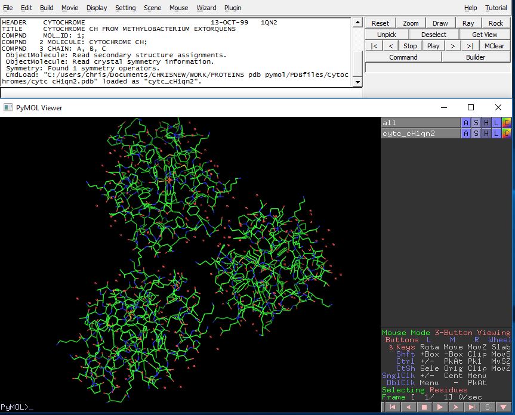Open Hide menu for cytc_cH1qn2
Image resolution: width=515 pixels, height=415 pixels.
click(x=486, y=134)
